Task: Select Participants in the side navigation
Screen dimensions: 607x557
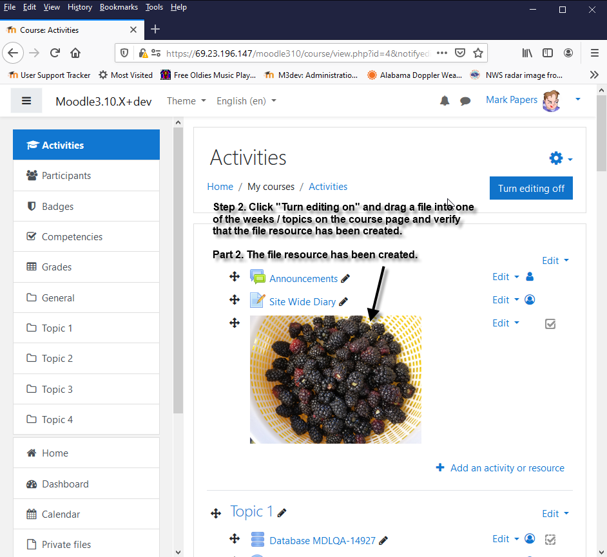Action: tap(86, 176)
